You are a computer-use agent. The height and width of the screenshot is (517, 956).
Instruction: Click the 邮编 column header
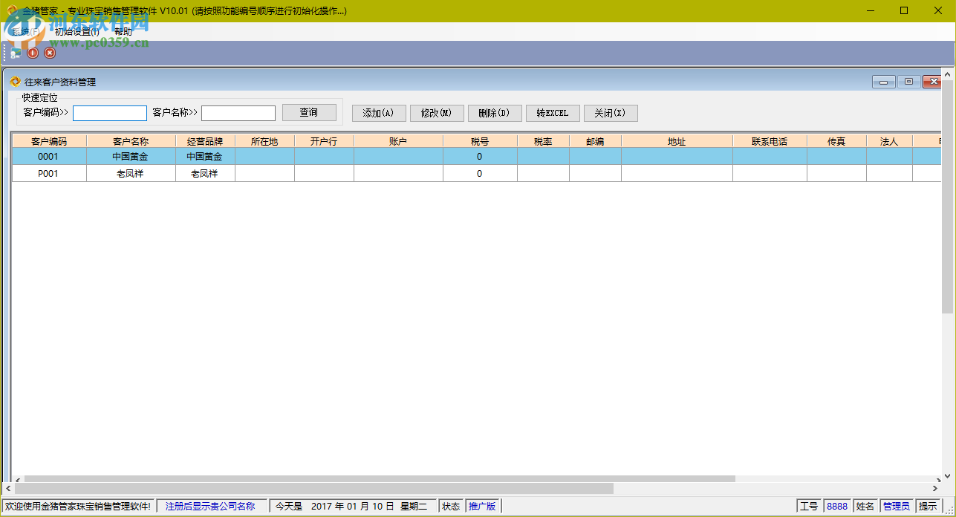coord(595,141)
